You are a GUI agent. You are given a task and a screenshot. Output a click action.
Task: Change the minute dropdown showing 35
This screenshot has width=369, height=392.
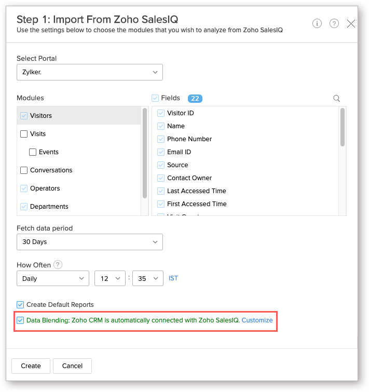pyautogui.click(x=148, y=278)
